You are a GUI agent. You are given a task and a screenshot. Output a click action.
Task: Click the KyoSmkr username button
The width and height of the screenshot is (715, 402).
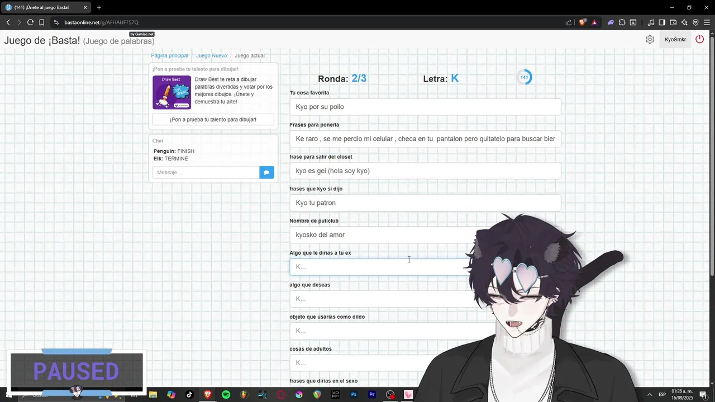point(675,40)
